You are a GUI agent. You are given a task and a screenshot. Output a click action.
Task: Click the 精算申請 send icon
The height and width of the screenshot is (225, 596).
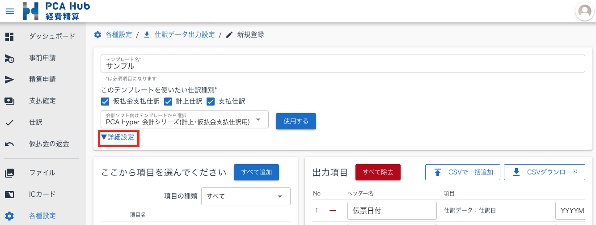point(9,80)
